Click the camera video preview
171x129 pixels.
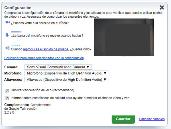124,37
